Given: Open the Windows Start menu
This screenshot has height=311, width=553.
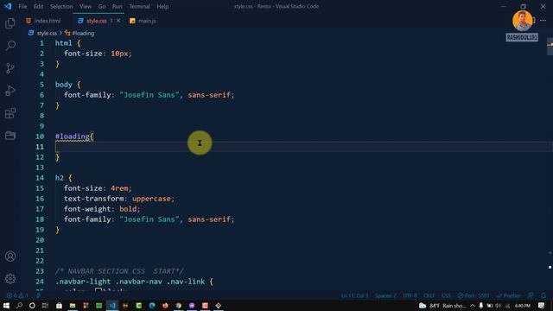Looking at the screenshot, I should point(6,305).
